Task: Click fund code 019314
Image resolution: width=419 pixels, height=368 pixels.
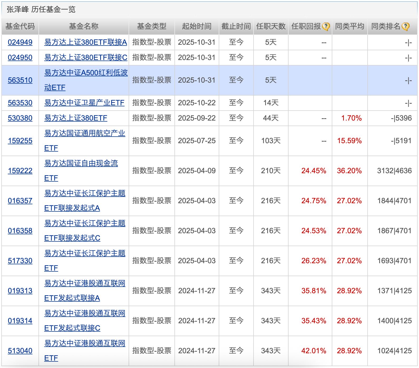Action: pyautogui.click(x=20, y=321)
